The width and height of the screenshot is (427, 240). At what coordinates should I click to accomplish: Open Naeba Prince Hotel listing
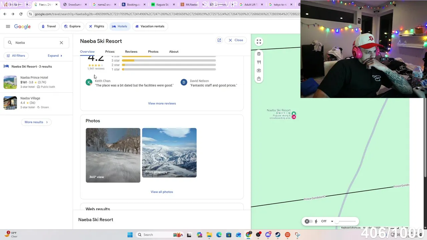[x=36, y=82]
